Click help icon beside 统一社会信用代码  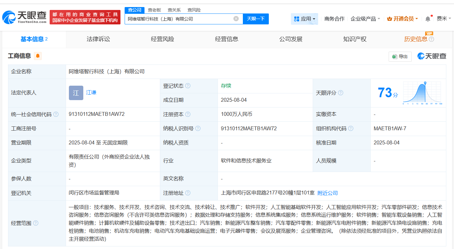pyautogui.click(x=56, y=115)
